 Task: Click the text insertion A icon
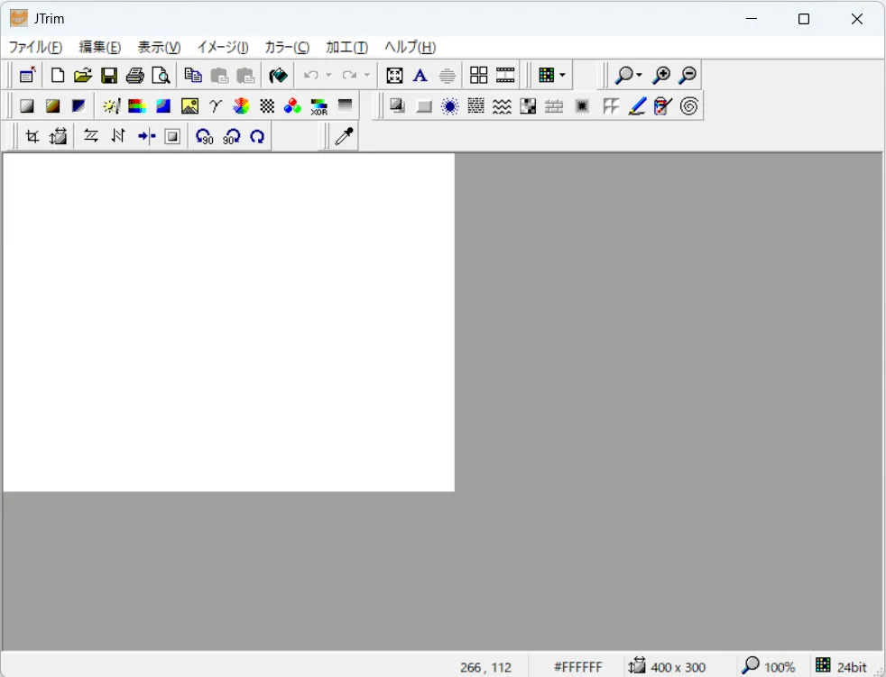(420, 76)
